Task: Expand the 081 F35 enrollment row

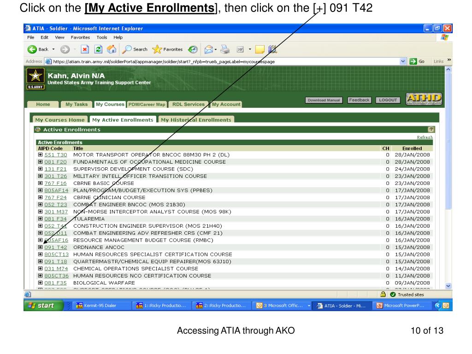Action: coord(41,283)
